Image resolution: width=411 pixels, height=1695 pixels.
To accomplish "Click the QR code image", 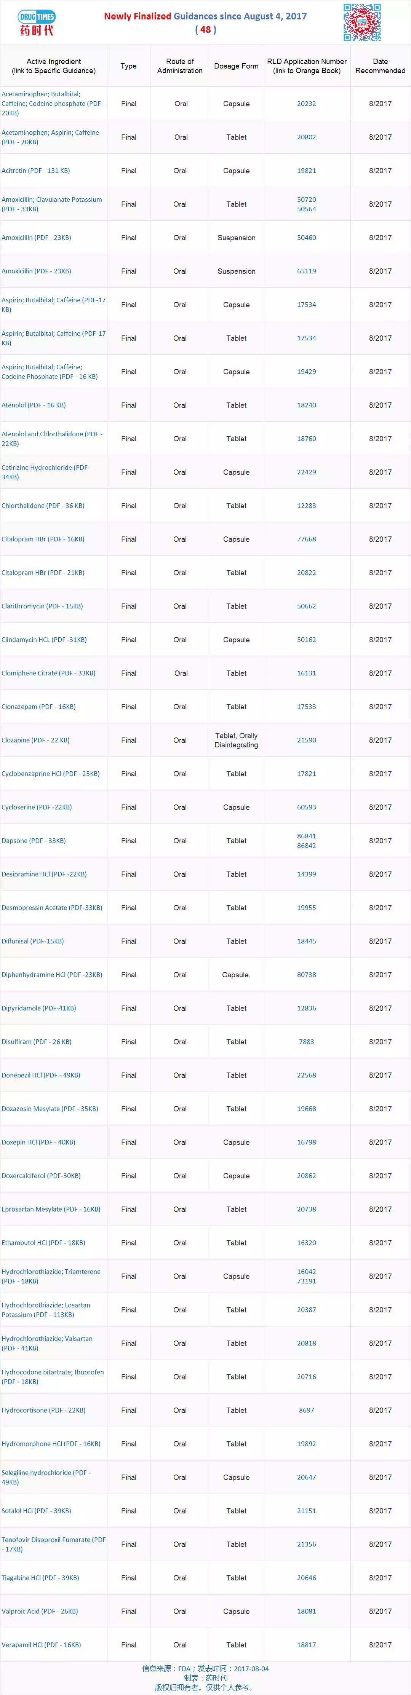I will pos(361,22).
